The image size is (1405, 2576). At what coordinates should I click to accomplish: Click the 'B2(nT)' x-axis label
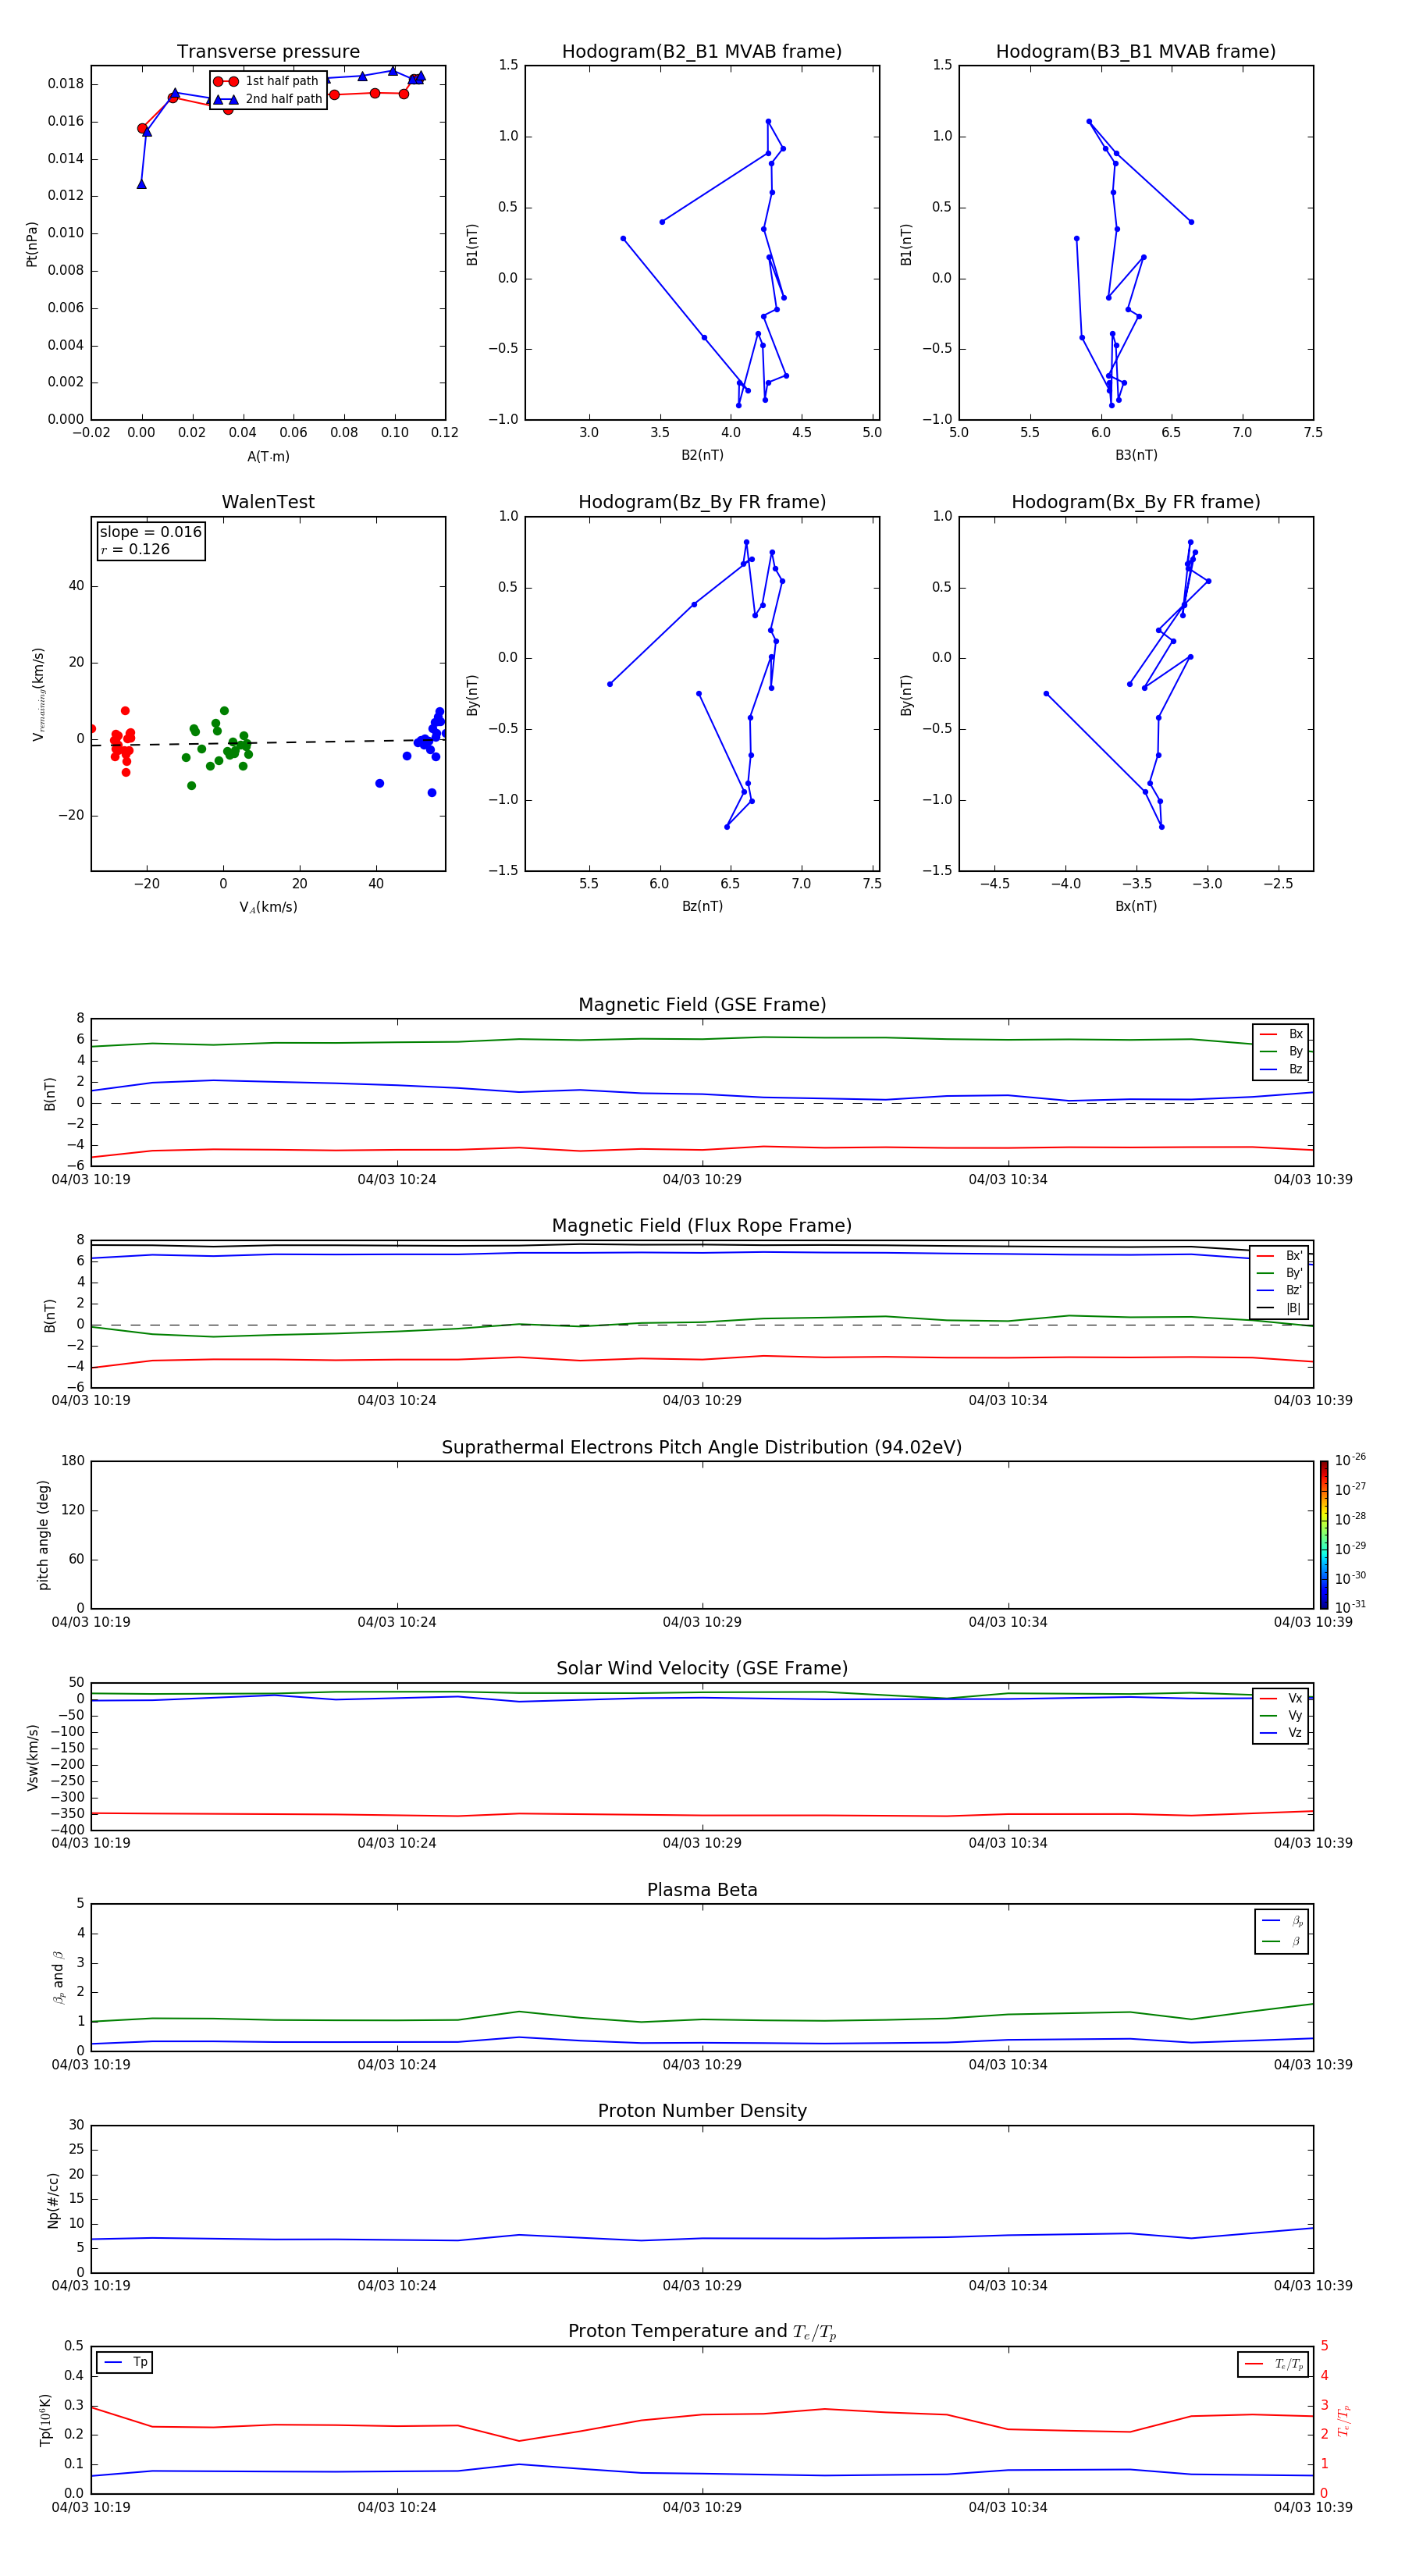tap(702, 455)
